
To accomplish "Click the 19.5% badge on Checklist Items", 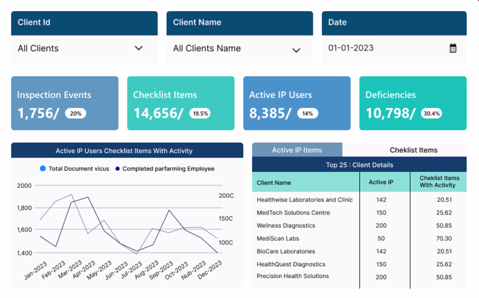I will pos(200,113).
